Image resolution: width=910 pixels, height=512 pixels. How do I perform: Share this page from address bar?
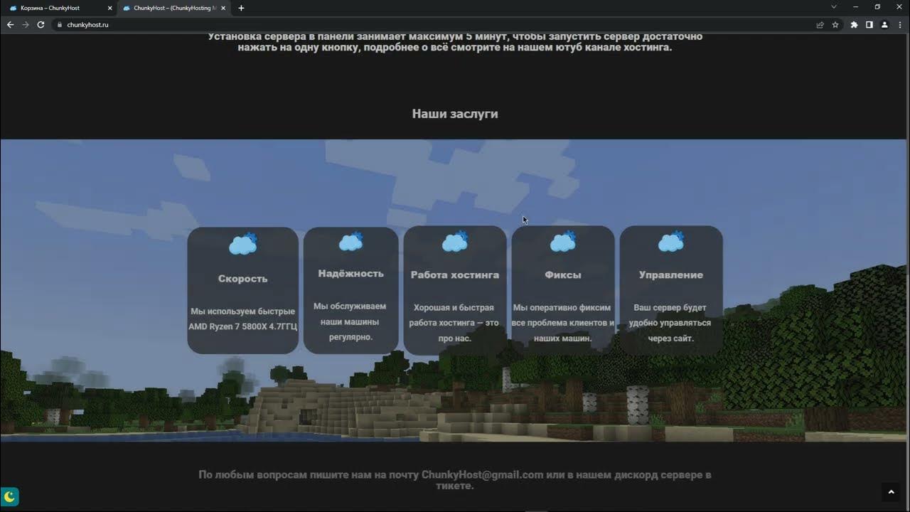(820, 24)
